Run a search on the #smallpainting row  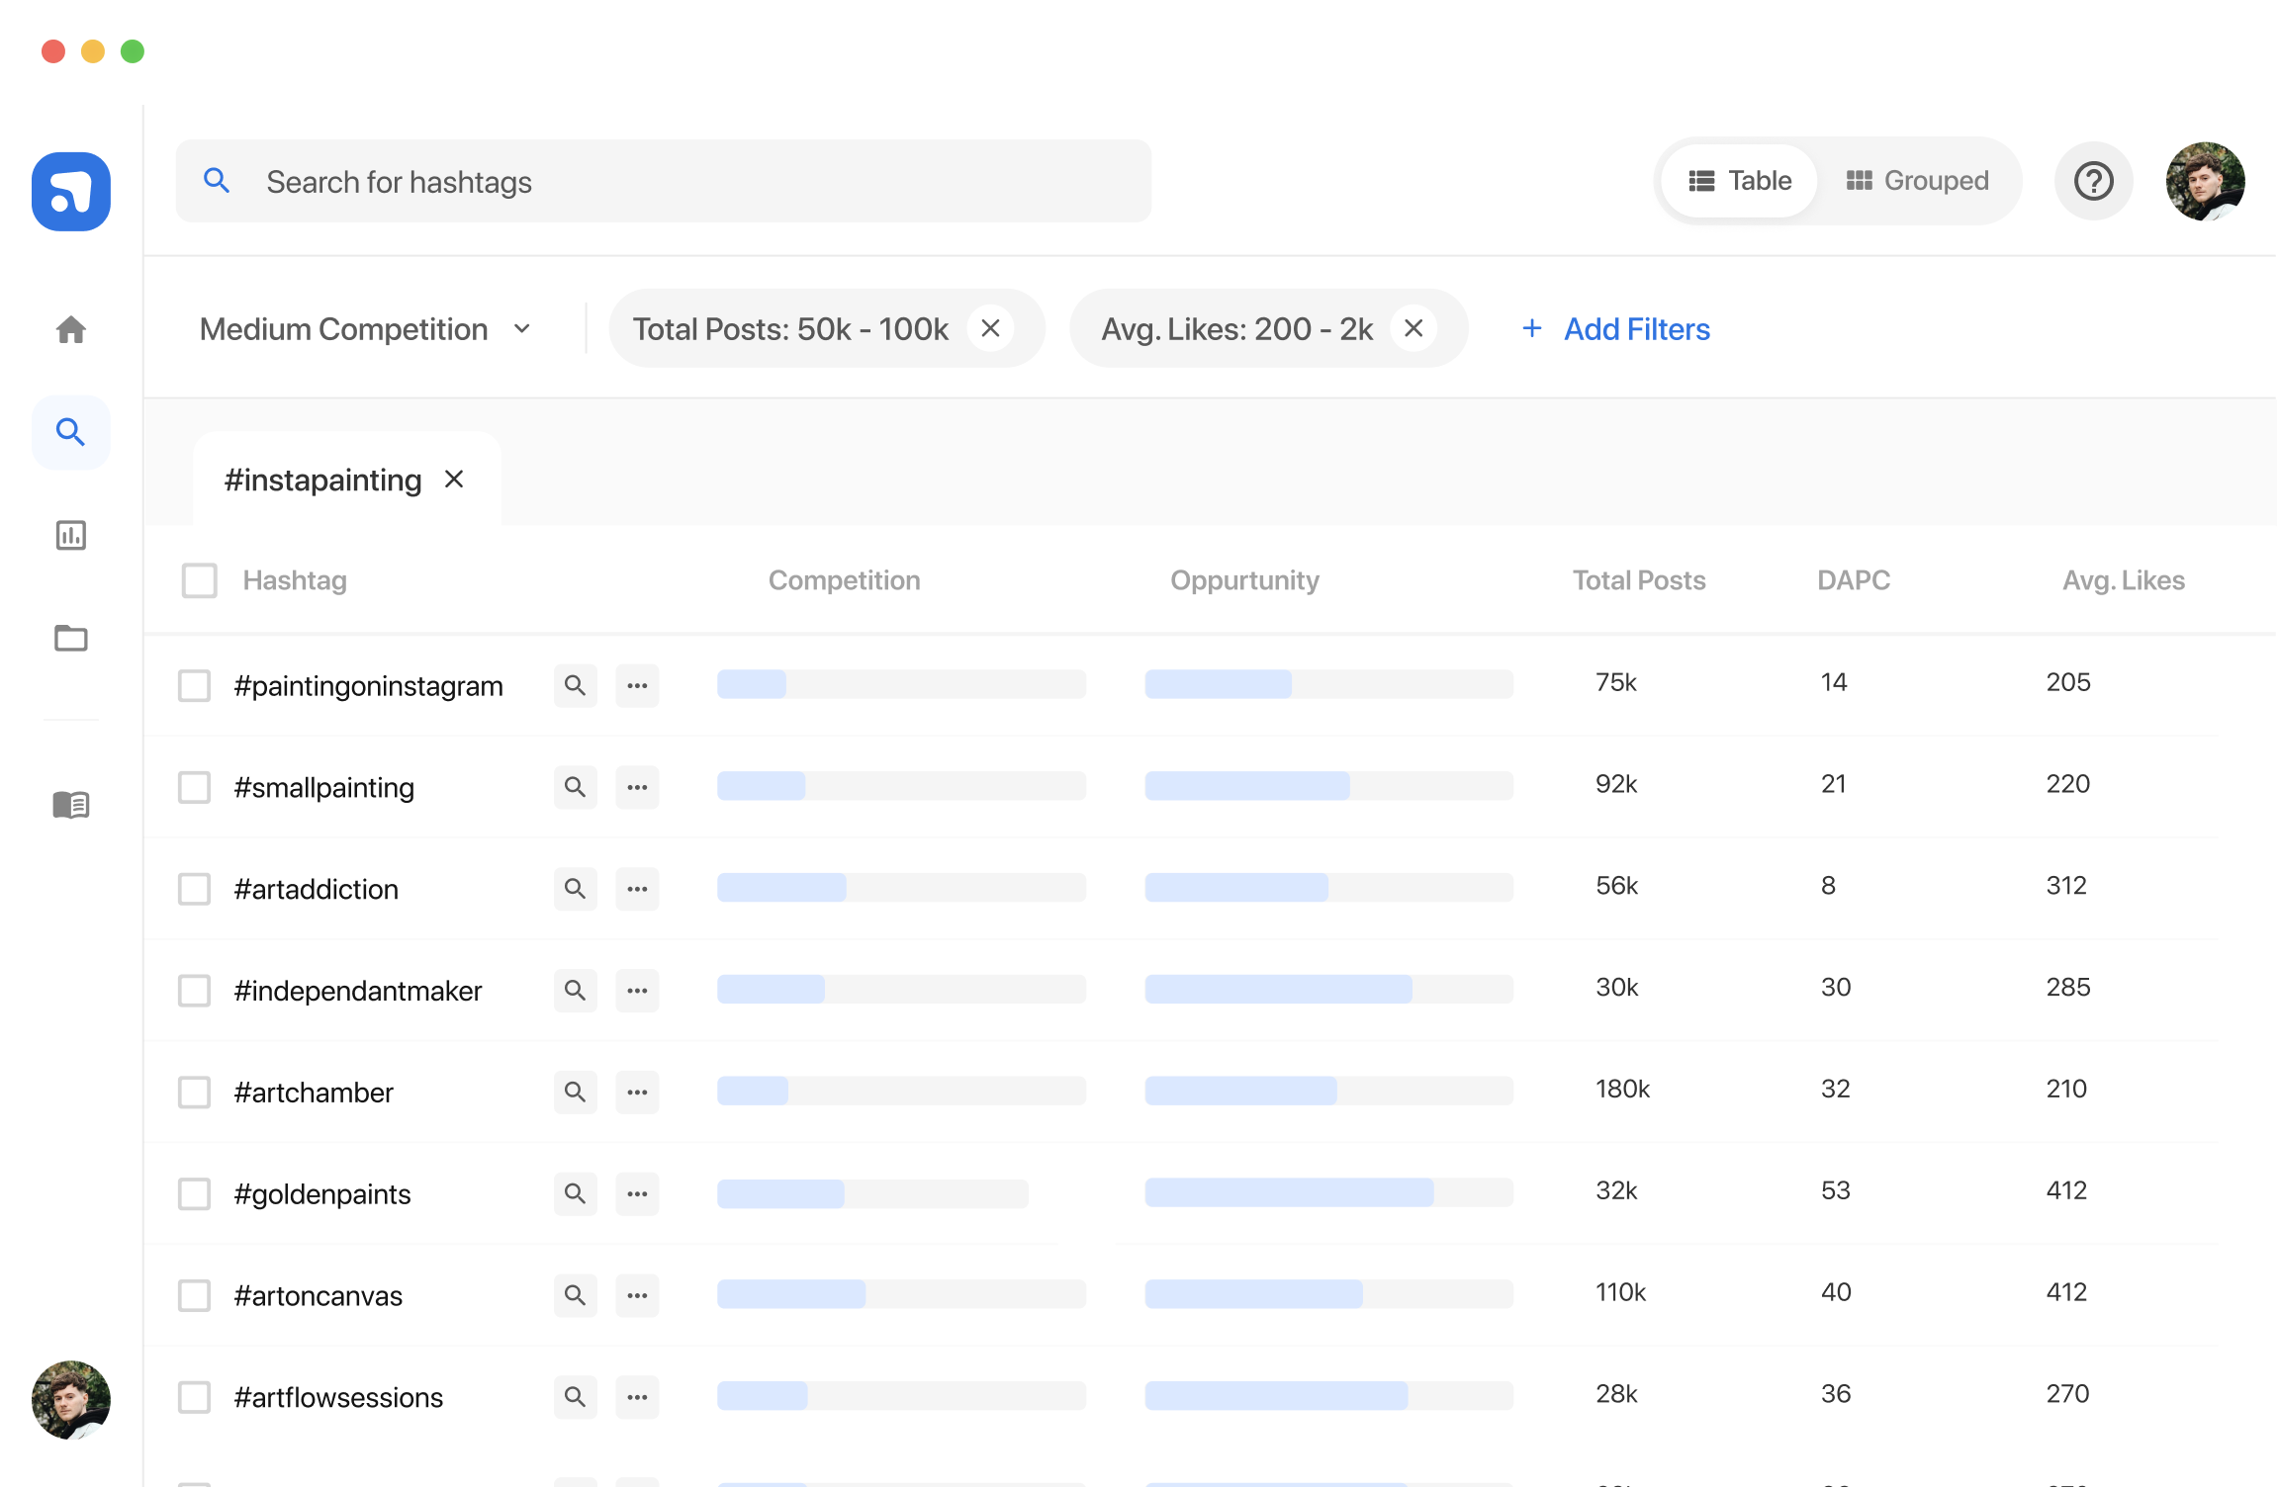[x=576, y=787]
